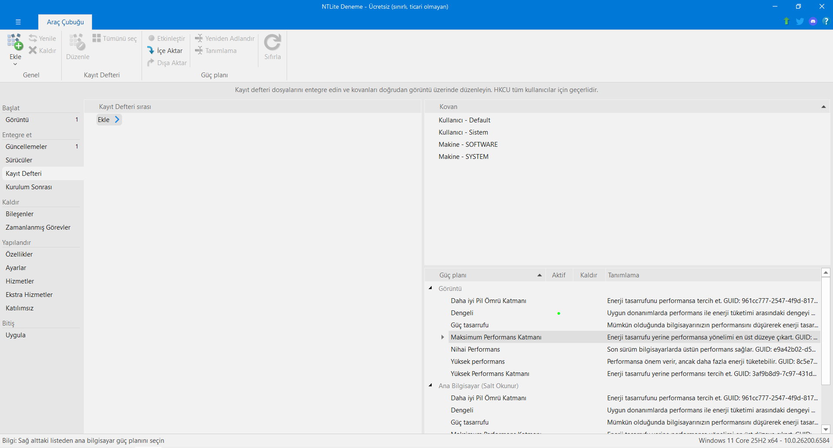Open Ekstra Hizmetler in the sidebar
This screenshot has width=833, height=448.
42,295
